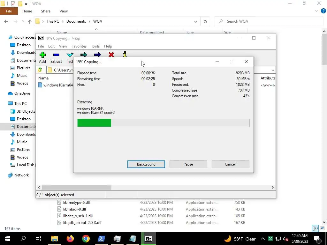
Task: Open the Windows Start menu
Action: coord(8,239)
